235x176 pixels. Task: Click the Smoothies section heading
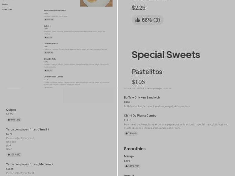coord(135,149)
